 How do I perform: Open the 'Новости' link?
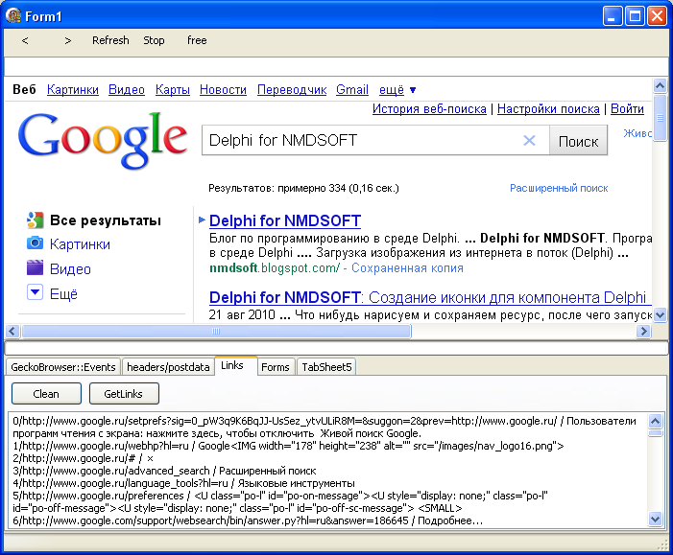coord(223,89)
